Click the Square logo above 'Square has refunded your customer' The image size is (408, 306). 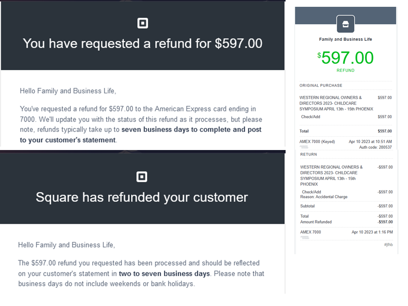(142, 177)
